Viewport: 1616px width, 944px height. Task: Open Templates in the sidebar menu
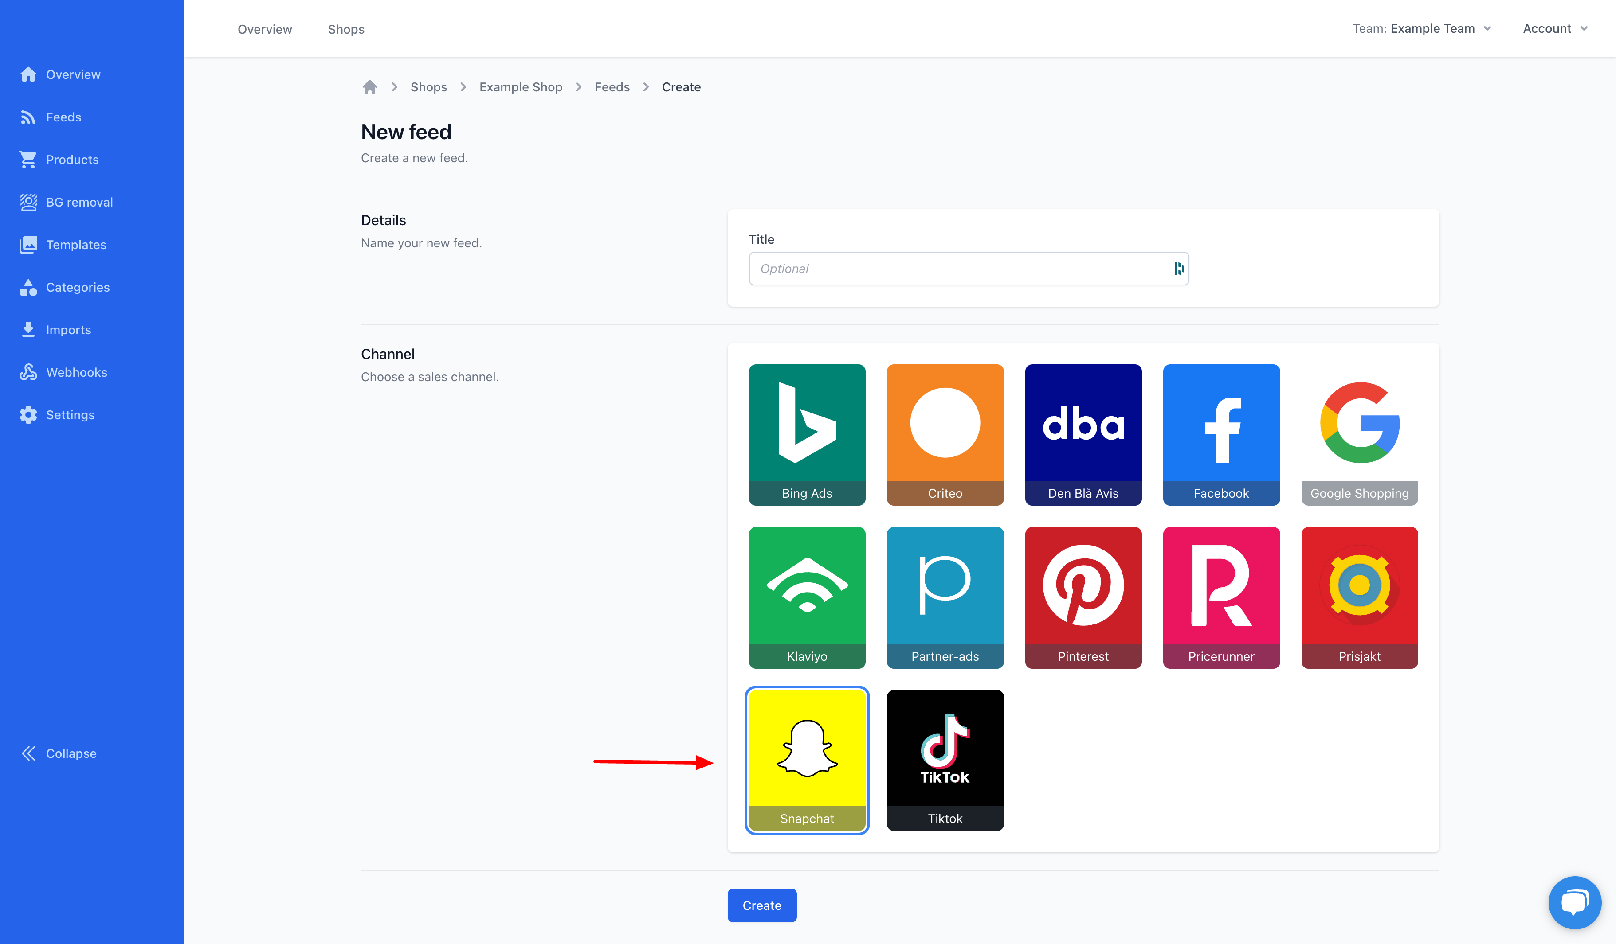[76, 245]
